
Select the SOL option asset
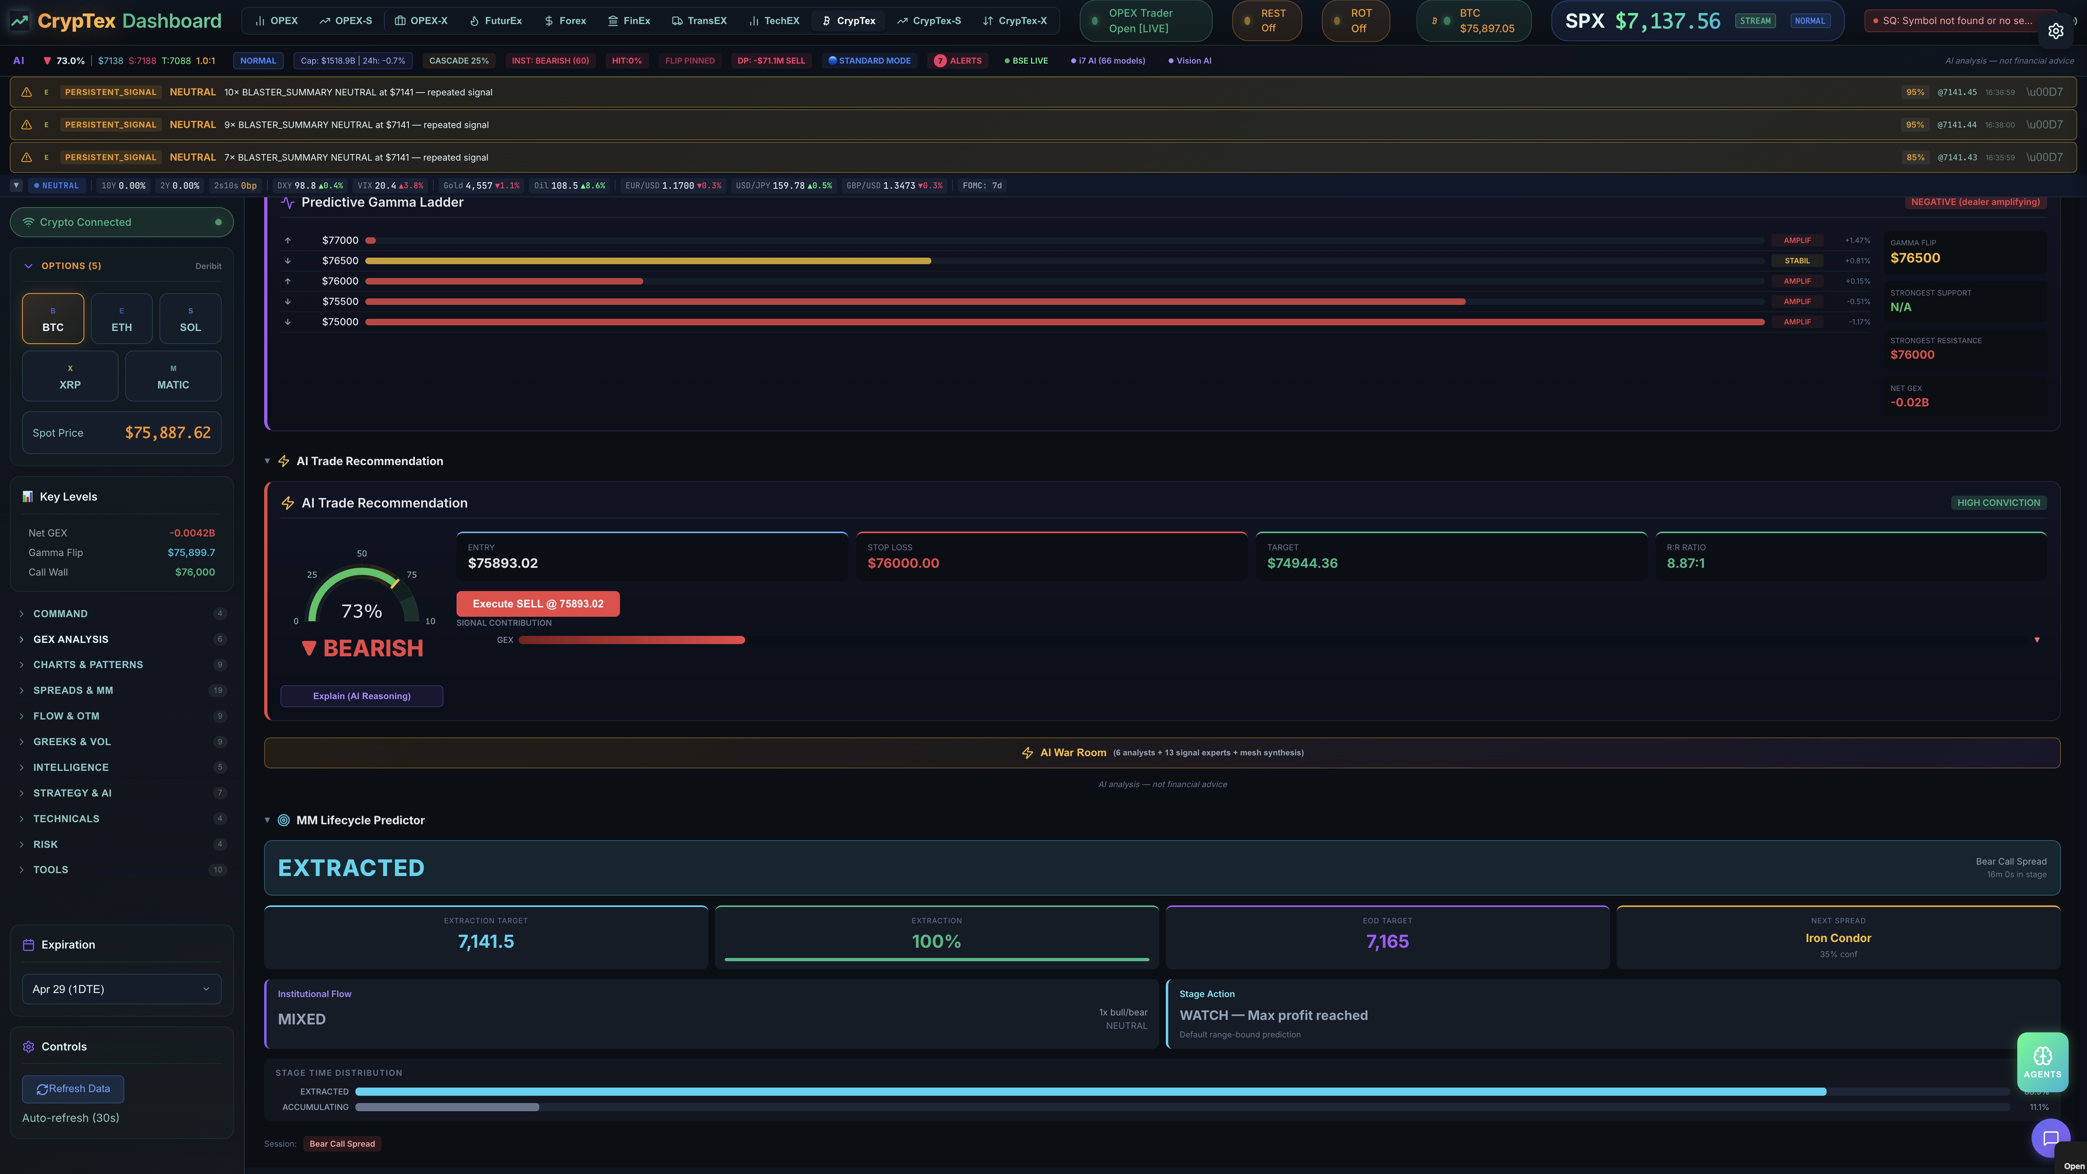pyautogui.click(x=190, y=318)
